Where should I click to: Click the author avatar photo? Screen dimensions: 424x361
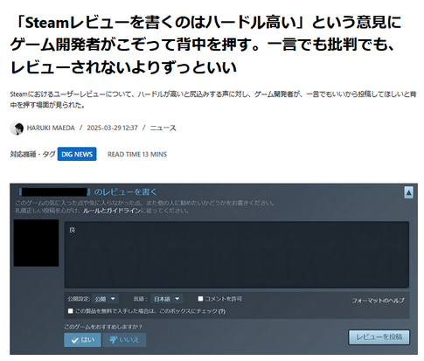(17, 128)
